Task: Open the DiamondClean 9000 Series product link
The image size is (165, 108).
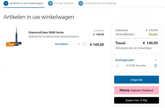Action: [x=46, y=32]
